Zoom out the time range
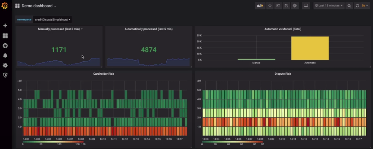This screenshot has width=373, height=149. (349, 6)
